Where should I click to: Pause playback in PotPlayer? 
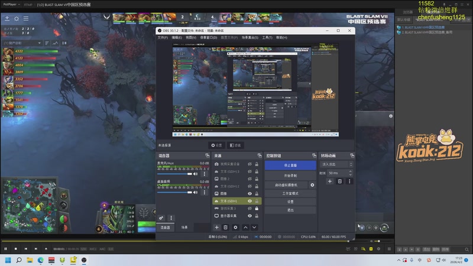click(6, 249)
